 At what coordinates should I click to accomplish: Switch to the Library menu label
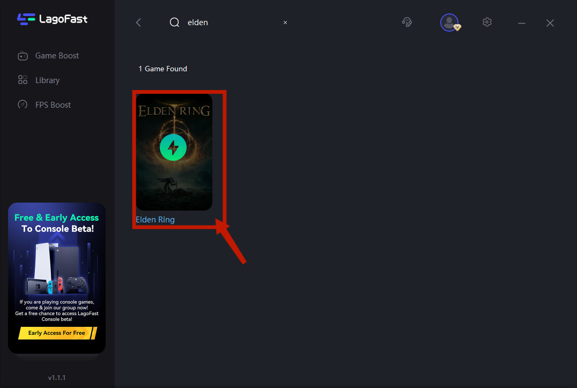pos(47,80)
